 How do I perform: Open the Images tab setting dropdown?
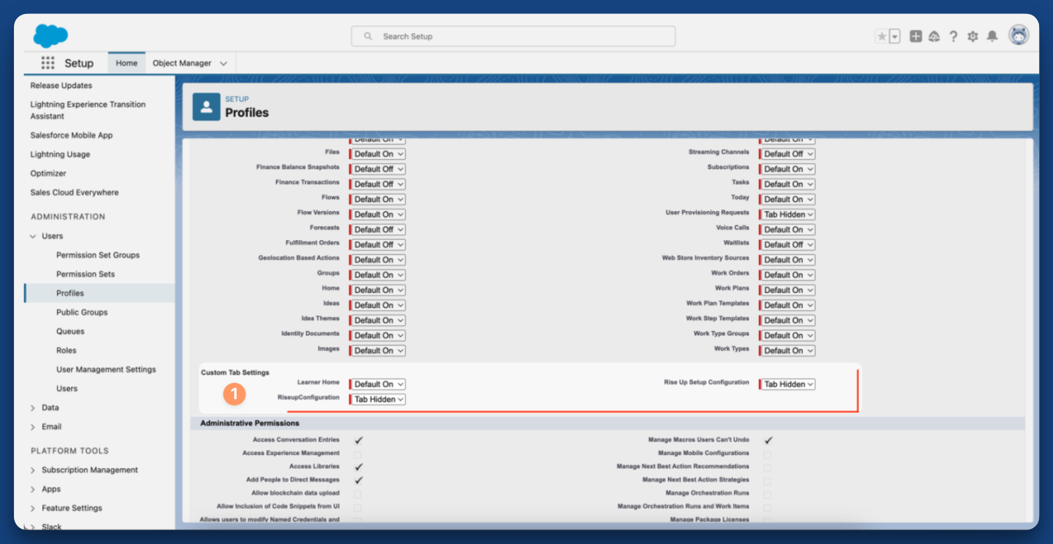(377, 350)
